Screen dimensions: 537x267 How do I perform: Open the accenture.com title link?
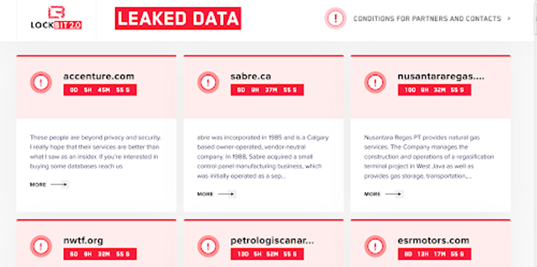(x=99, y=76)
